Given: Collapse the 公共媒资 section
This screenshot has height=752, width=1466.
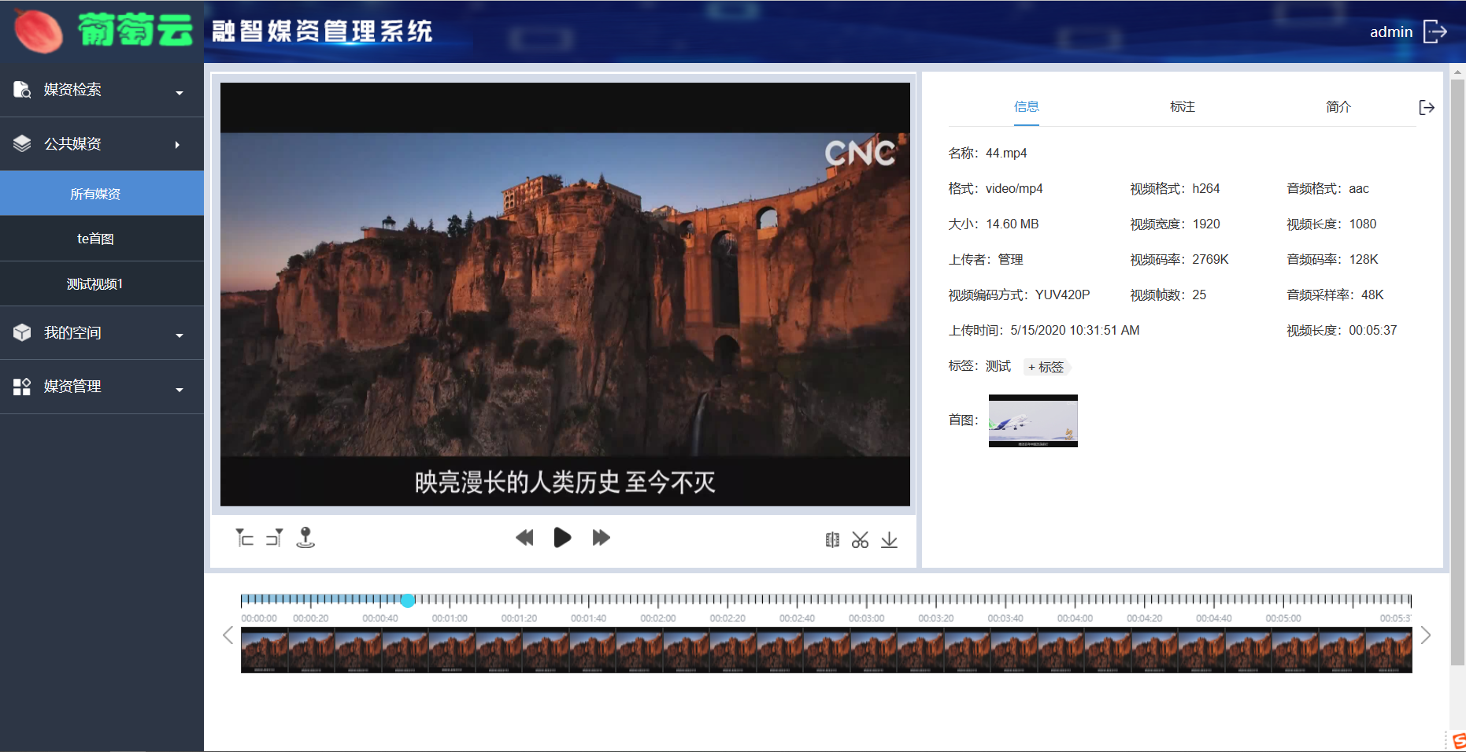Looking at the screenshot, I should 102,144.
